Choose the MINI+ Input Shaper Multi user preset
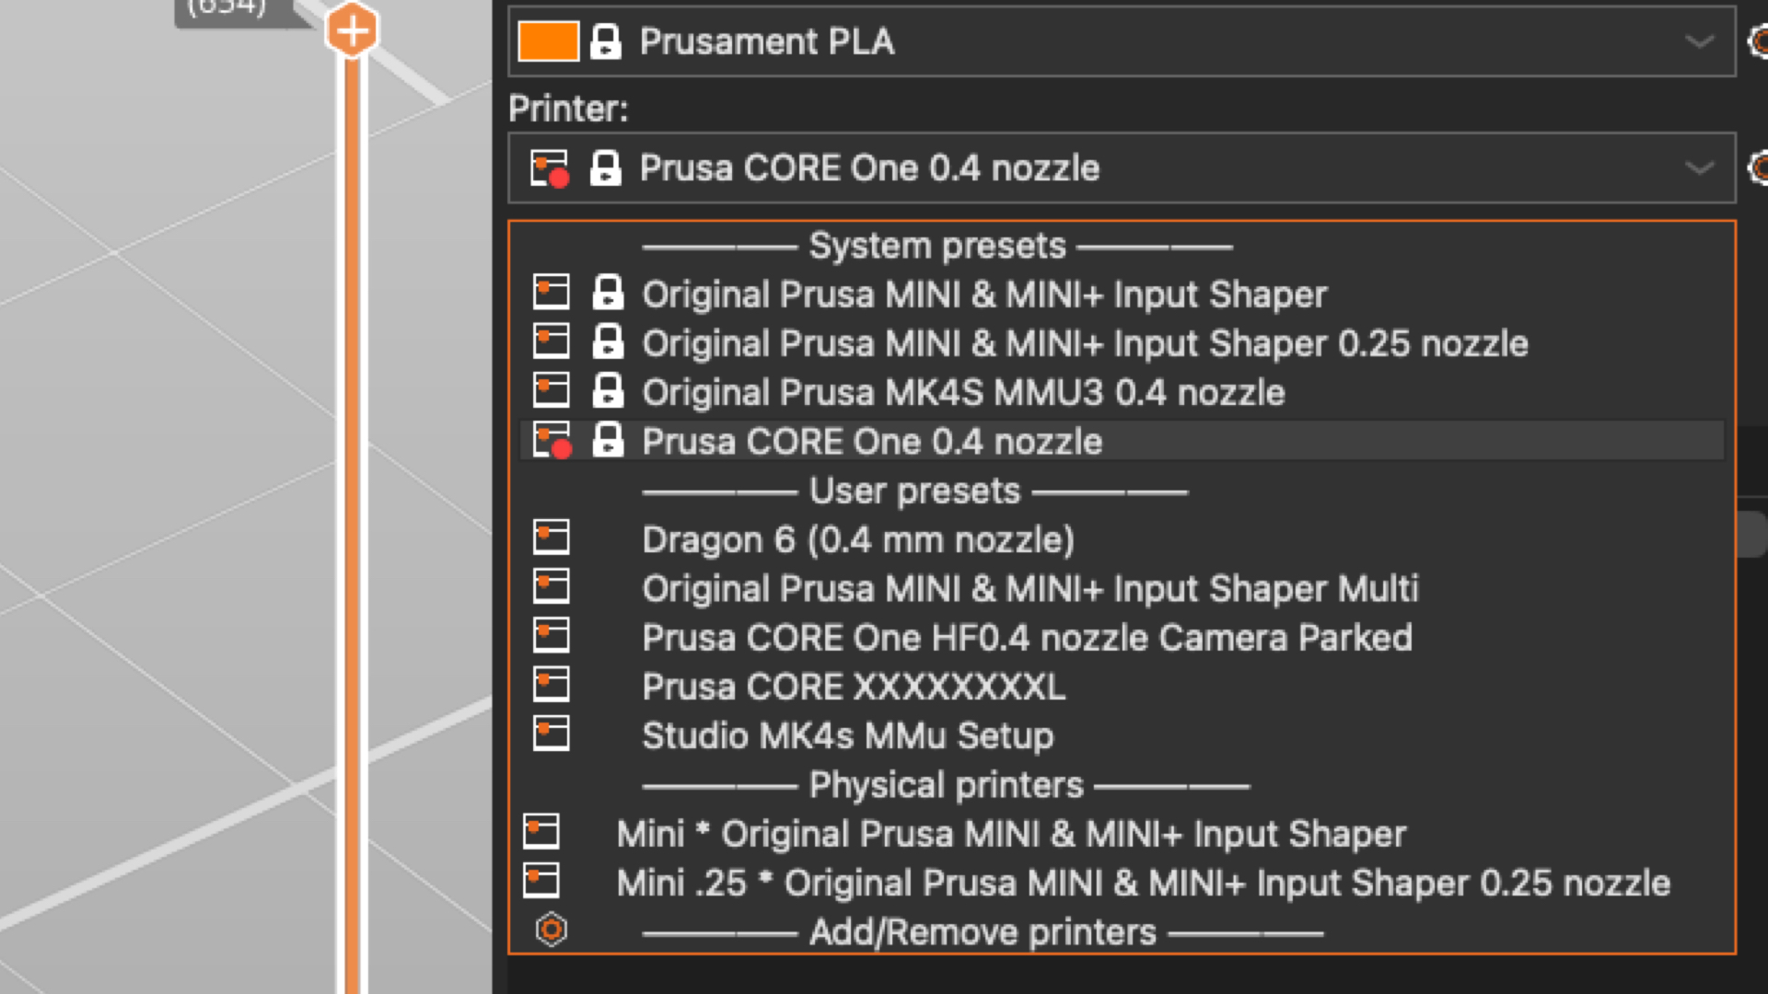The width and height of the screenshot is (1768, 994). click(1122, 588)
